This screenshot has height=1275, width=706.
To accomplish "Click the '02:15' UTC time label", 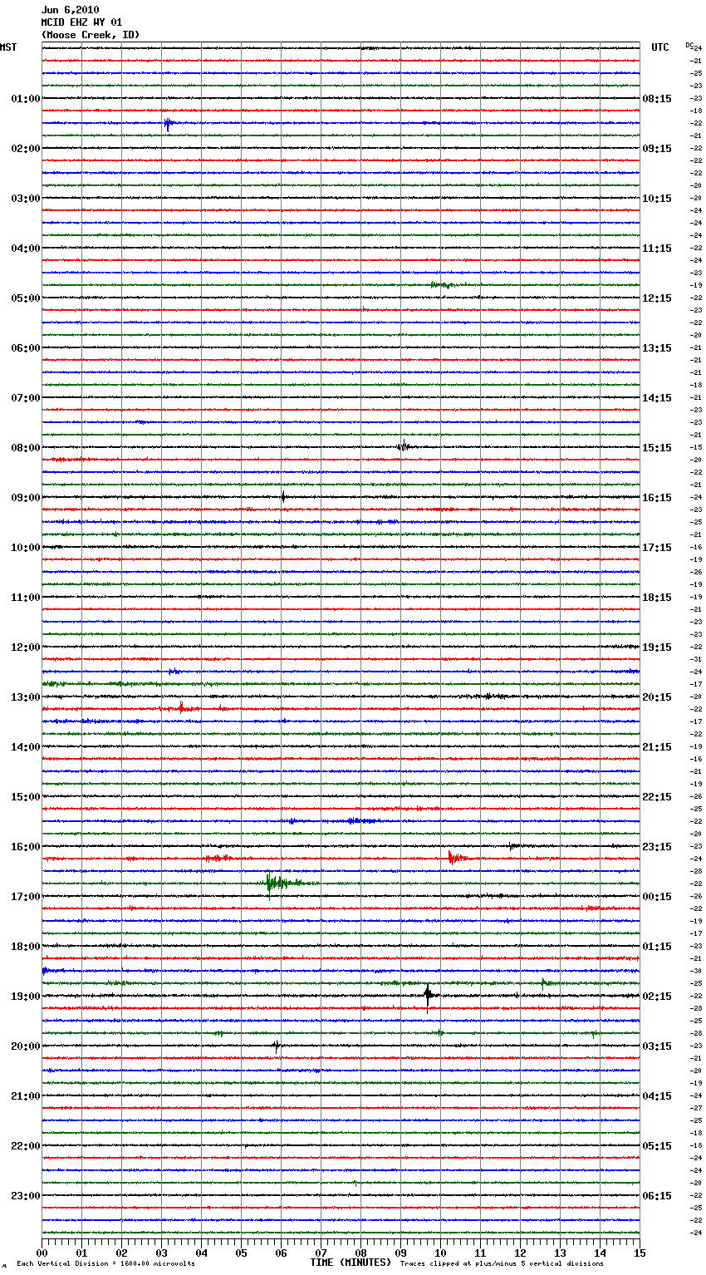I will (657, 997).
